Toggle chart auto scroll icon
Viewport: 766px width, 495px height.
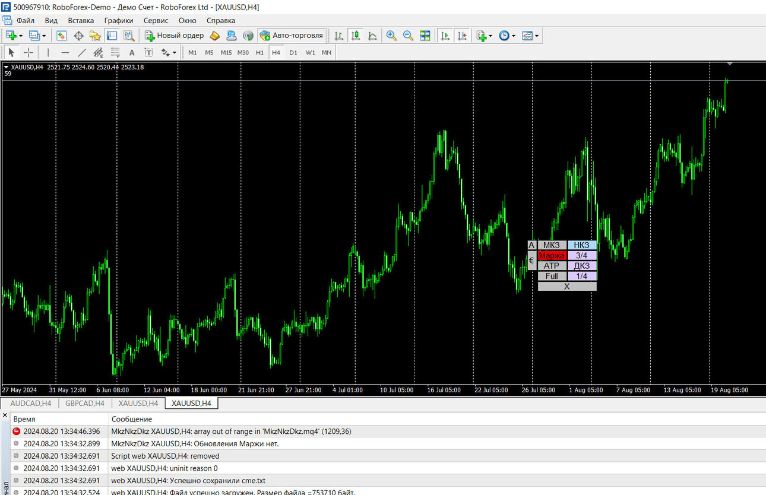(445, 36)
